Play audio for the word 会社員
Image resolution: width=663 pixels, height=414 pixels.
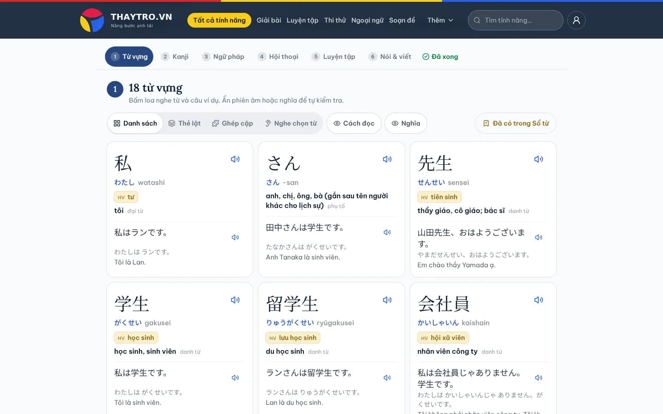pos(539,300)
